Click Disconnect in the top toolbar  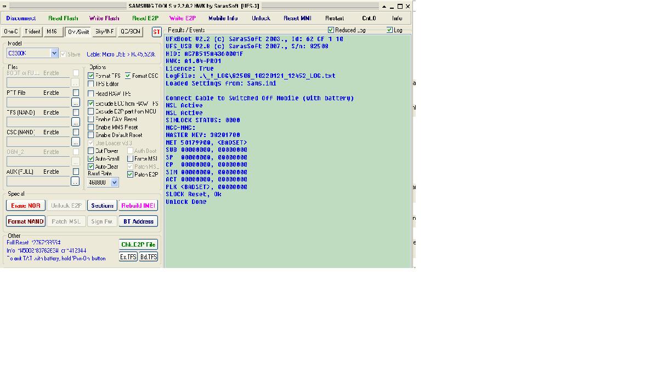(21, 18)
